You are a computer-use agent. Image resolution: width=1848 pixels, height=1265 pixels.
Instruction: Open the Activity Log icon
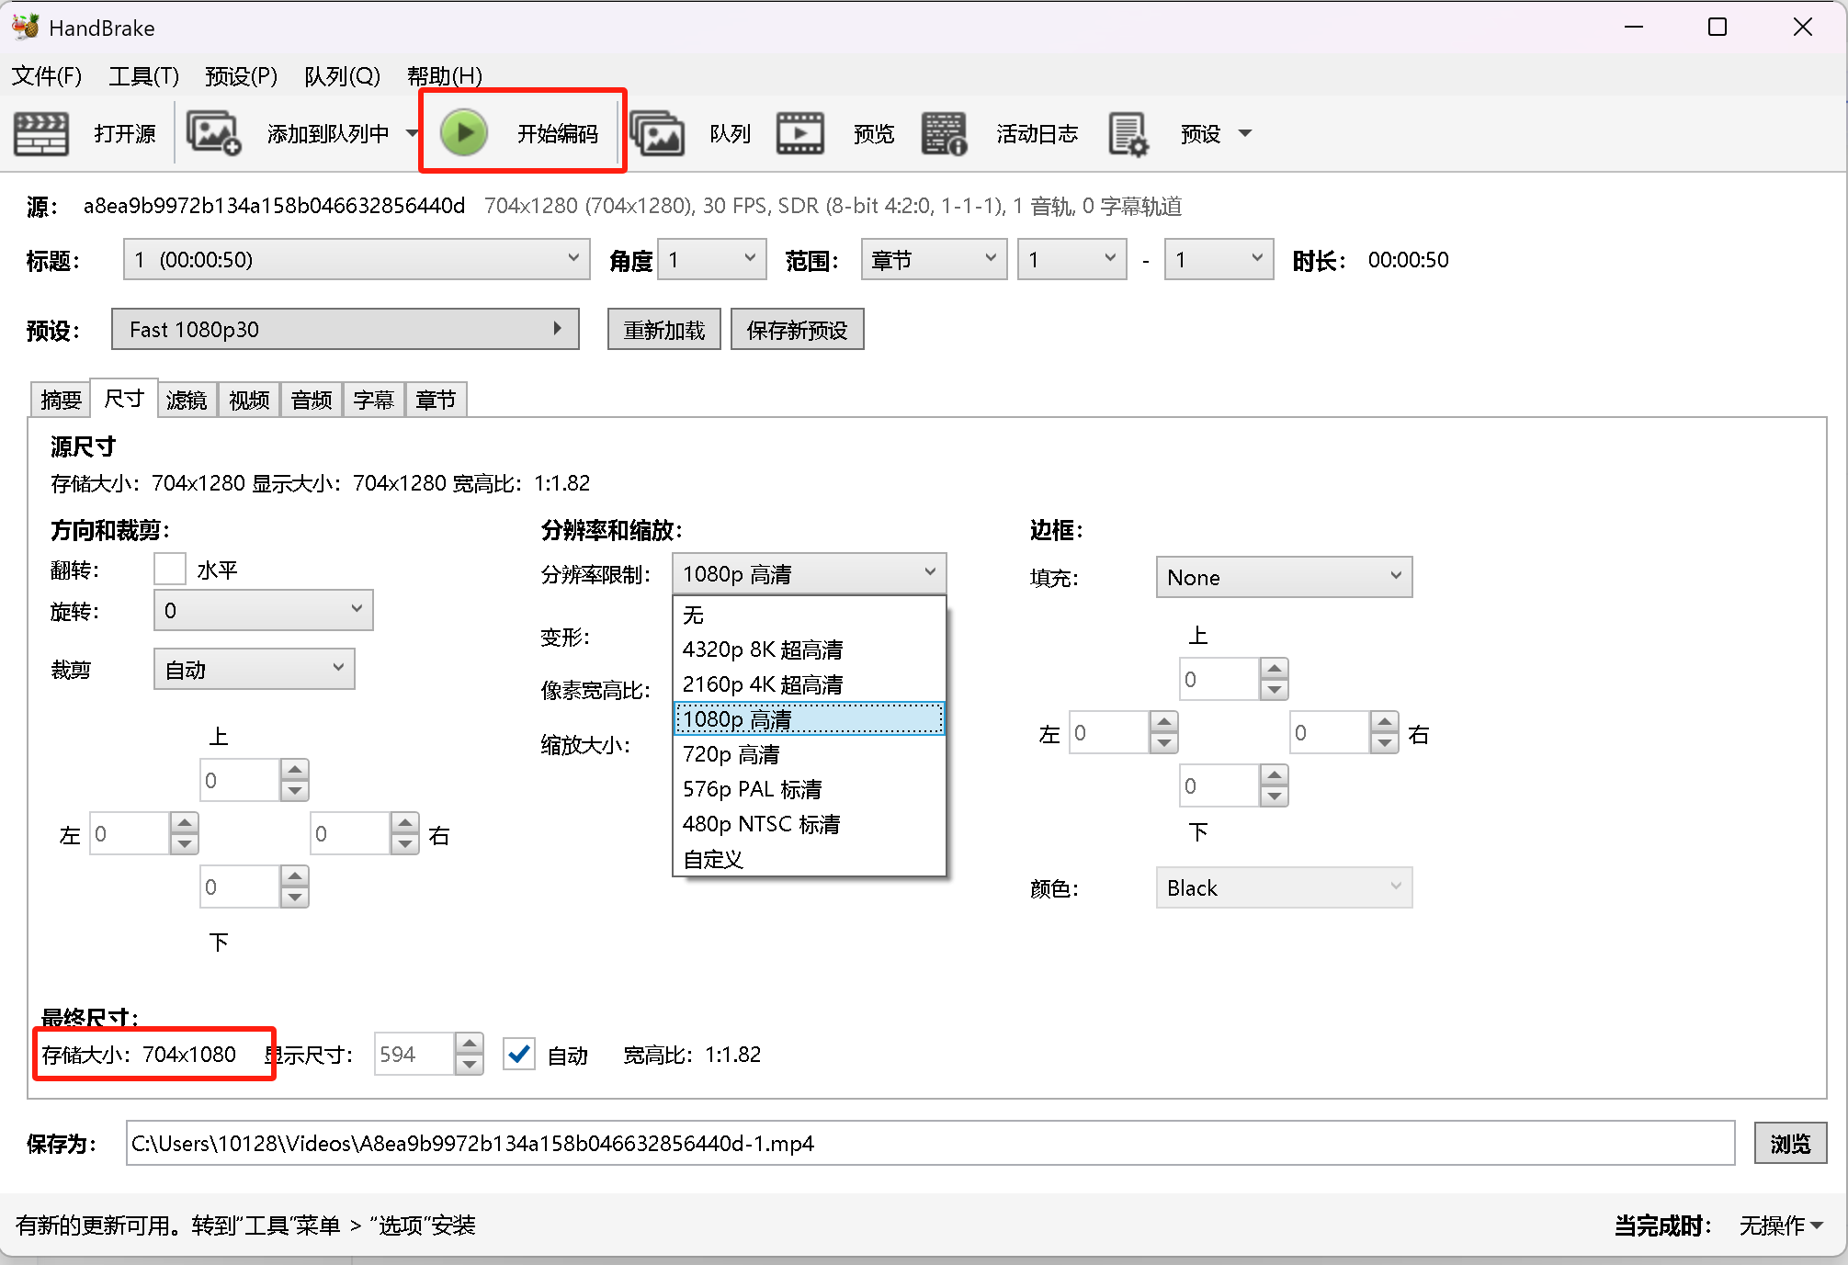[944, 134]
